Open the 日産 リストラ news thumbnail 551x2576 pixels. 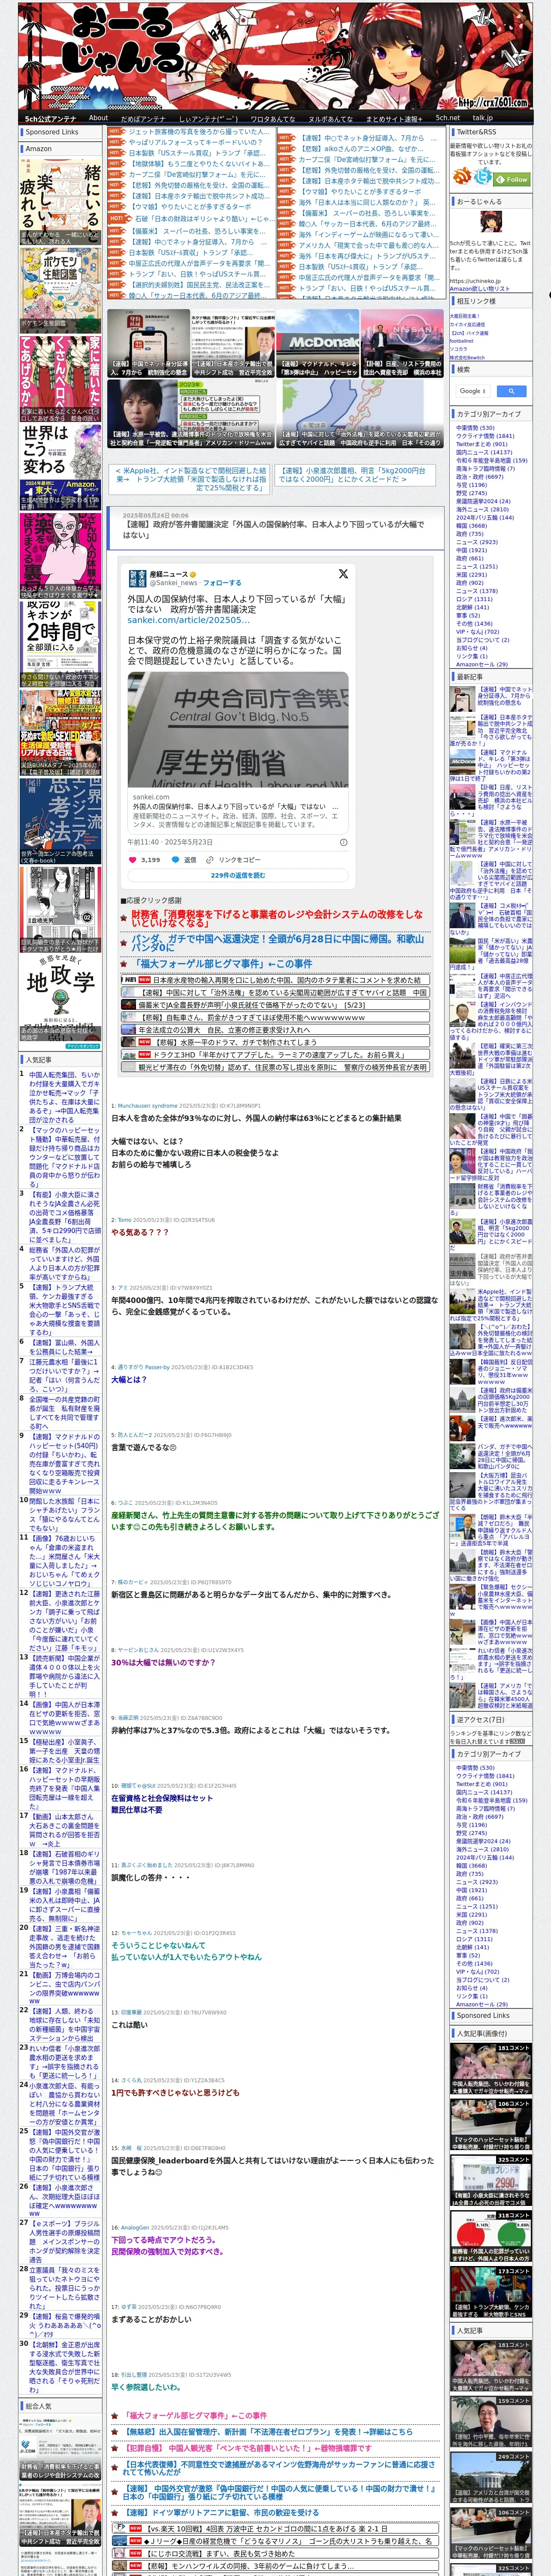402,342
